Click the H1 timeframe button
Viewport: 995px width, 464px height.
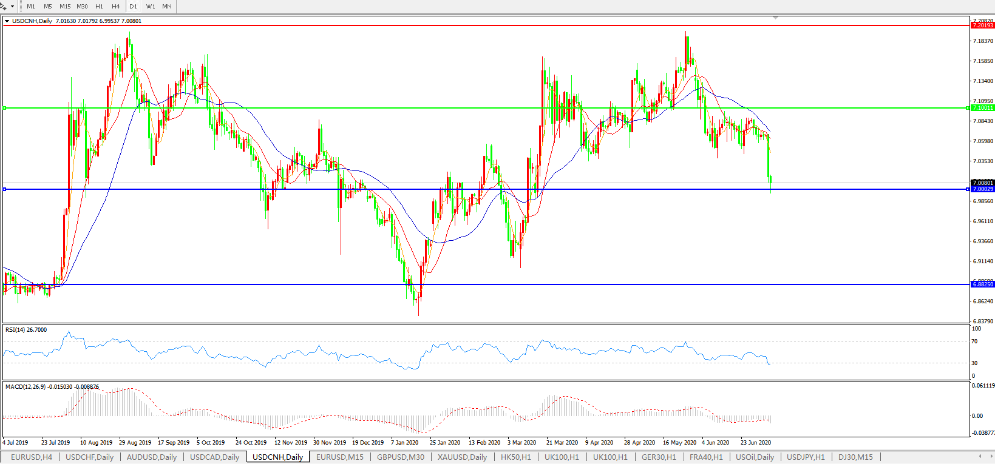tap(100, 6)
